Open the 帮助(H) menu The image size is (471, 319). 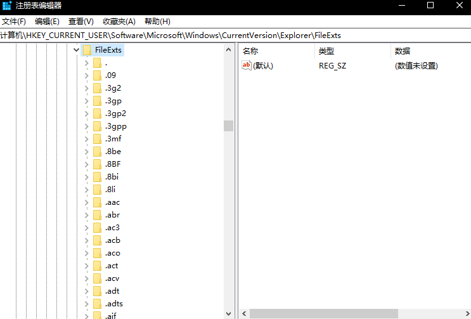(157, 22)
